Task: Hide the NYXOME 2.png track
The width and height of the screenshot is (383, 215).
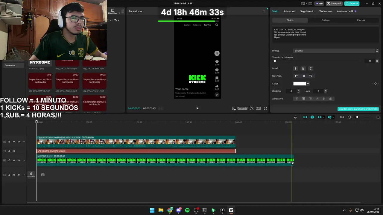Action: coord(14,160)
